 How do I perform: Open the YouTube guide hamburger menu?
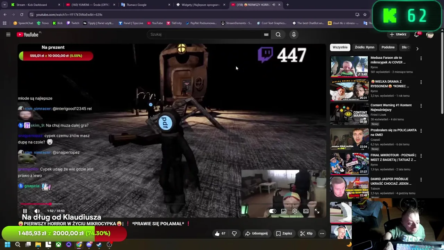click(x=8, y=34)
